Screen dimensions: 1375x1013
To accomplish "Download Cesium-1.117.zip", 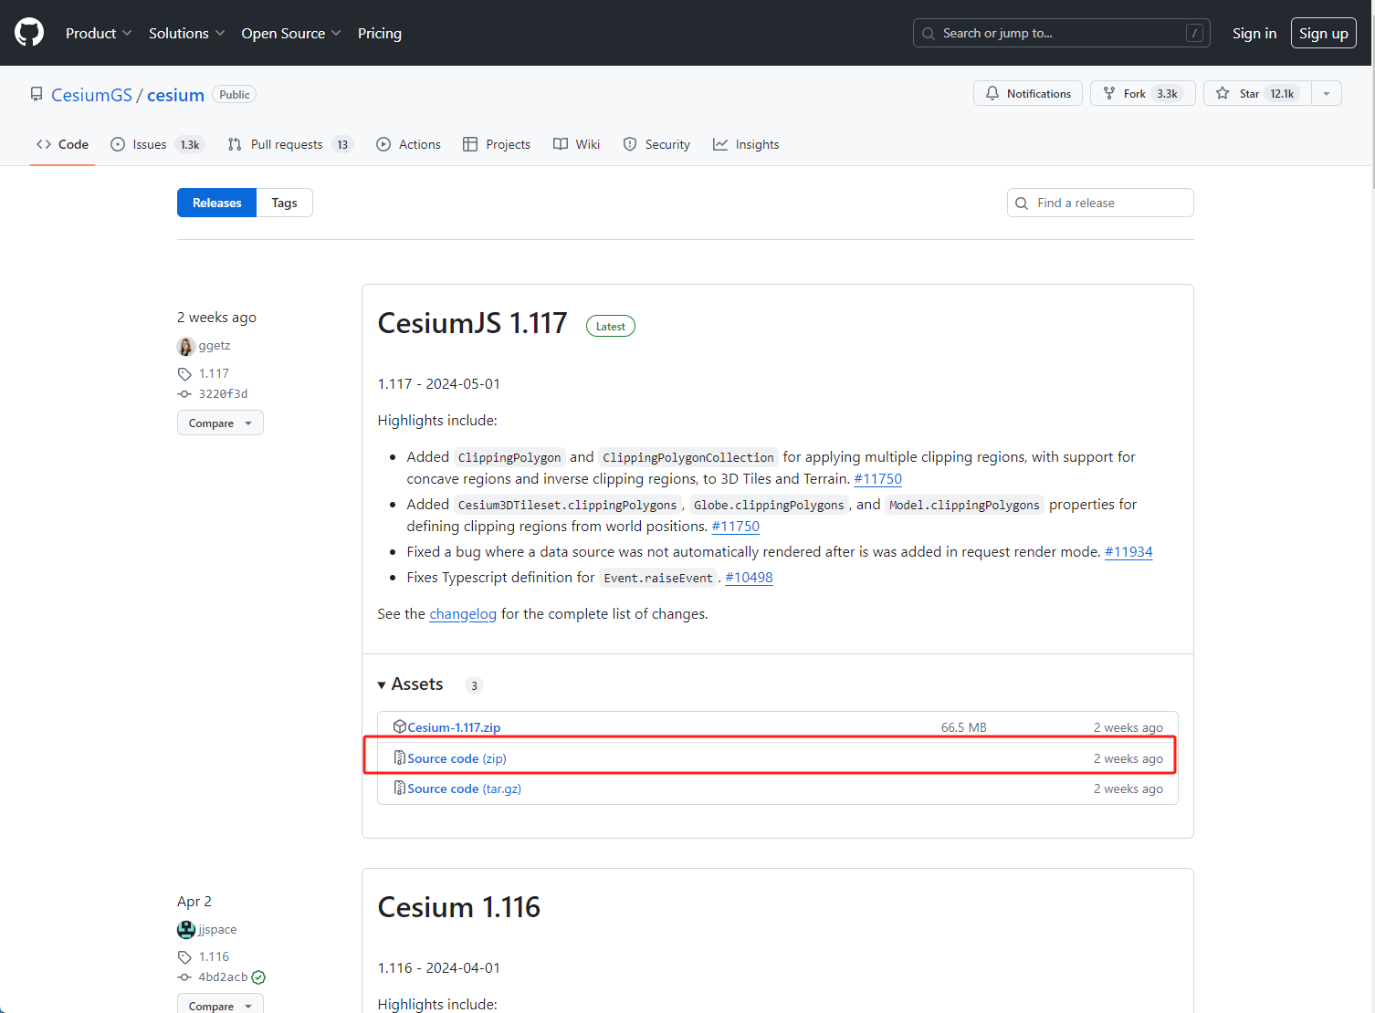I will 454,727.
